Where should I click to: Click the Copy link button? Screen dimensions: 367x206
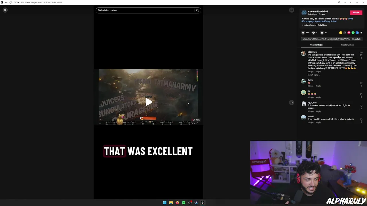(356, 39)
